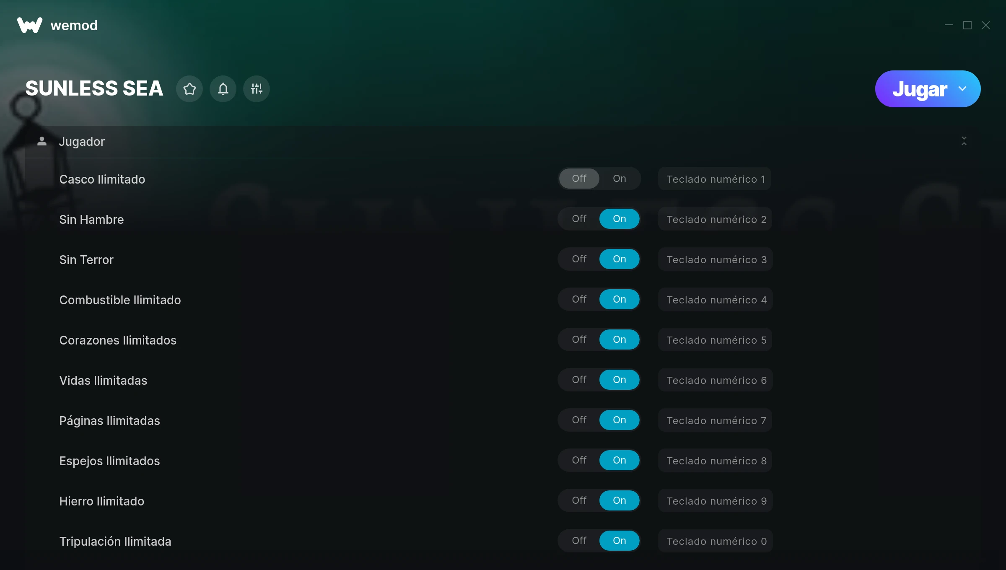This screenshot has width=1006, height=570.
Task: Select the Sin Terror cheat label
Action: pos(86,259)
